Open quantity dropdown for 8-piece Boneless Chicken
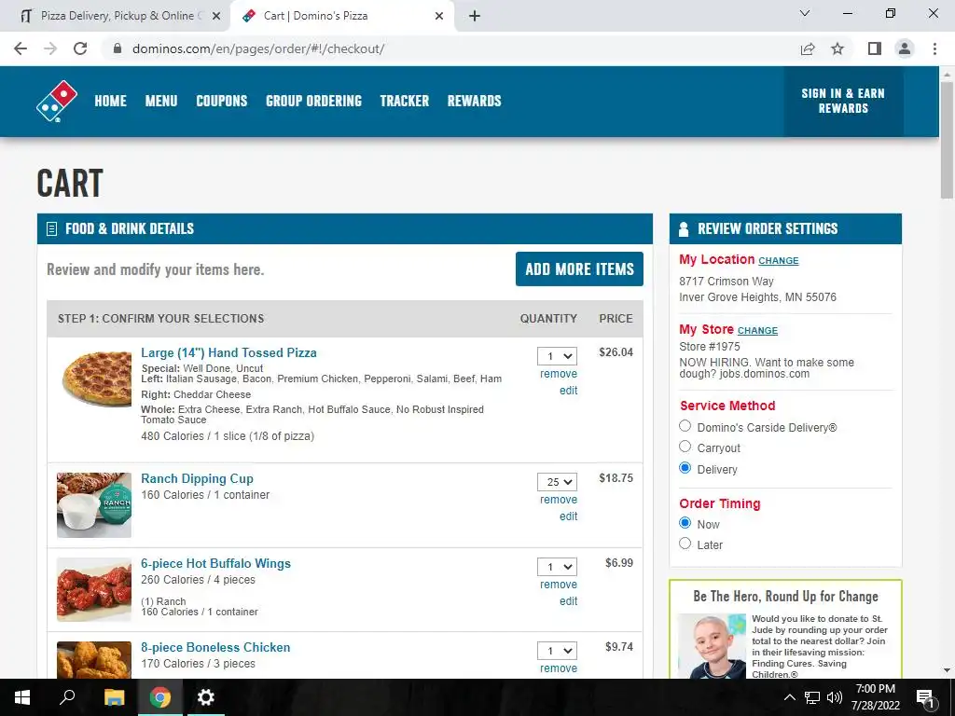This screenshot has width=955, height=716. pyautogui.click(x=558, y=651)
